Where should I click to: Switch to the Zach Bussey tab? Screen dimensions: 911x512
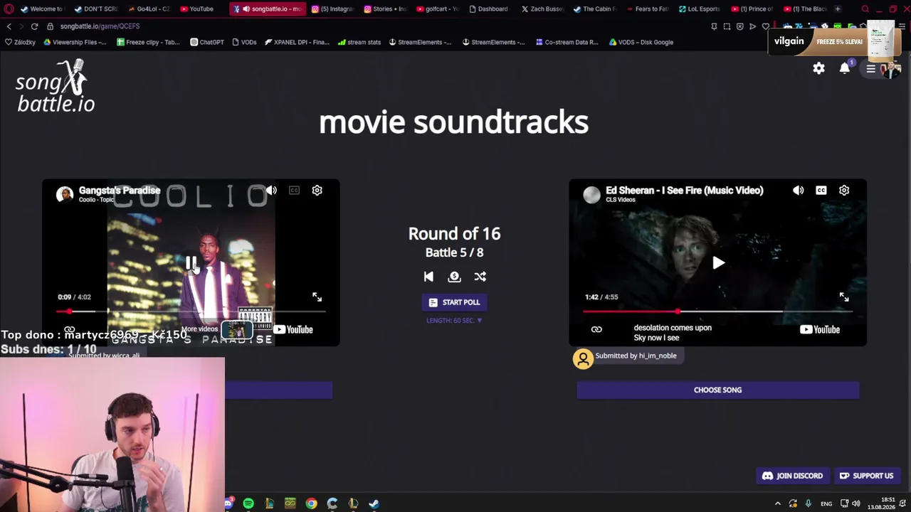(x=542, y=9)
